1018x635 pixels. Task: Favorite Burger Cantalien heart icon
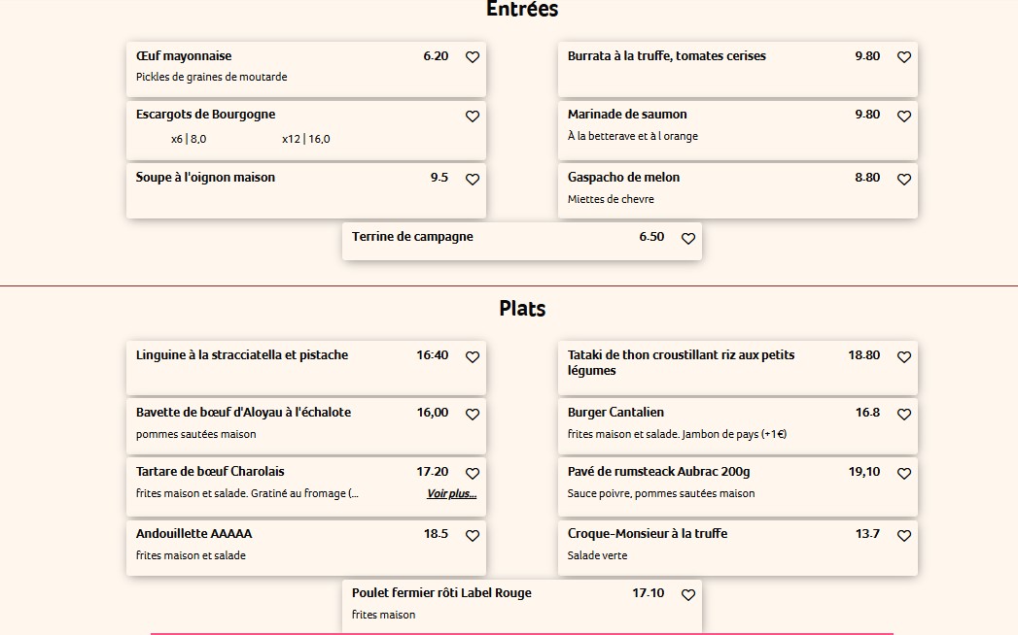click(903, 414)
